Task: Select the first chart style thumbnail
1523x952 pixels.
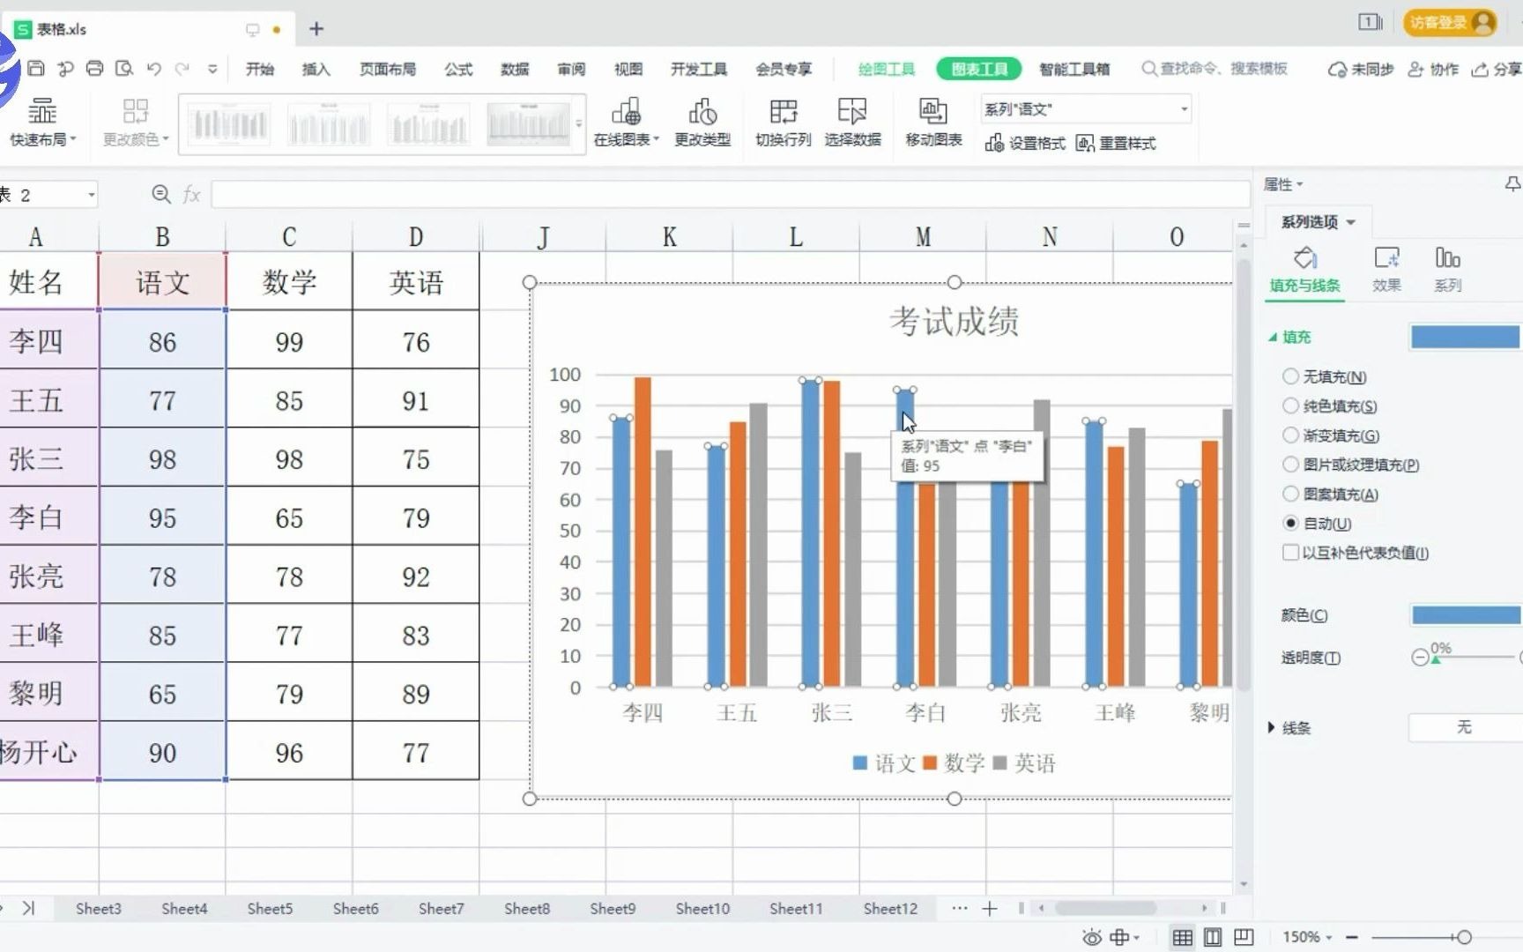Action: pos(229,124)
